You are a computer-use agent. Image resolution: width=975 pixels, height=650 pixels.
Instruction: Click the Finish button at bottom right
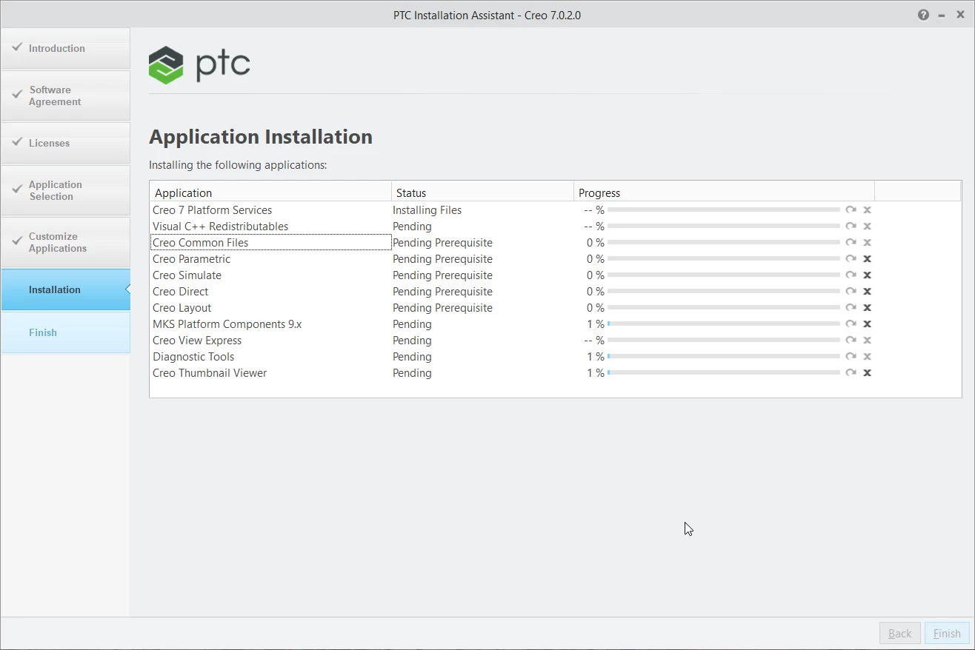click(947, 634)
